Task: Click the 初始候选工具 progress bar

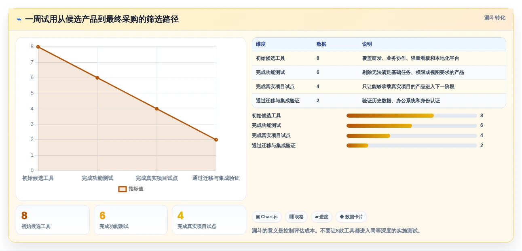Action: 412,116
